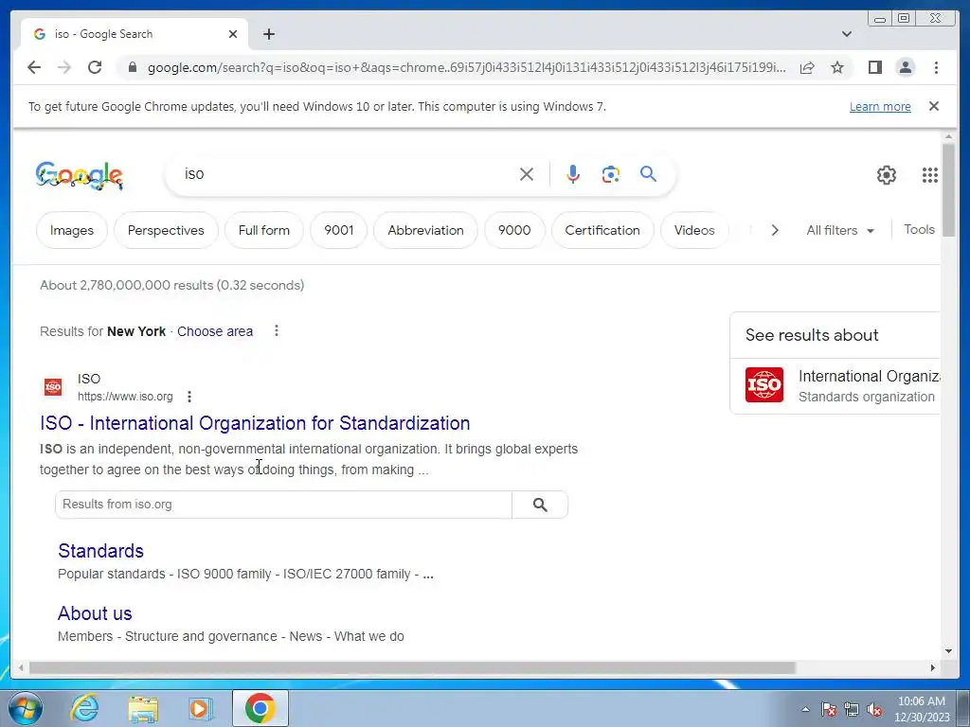
Task: Bookmark this page with the star icon
Action: [x=837, y=67]
